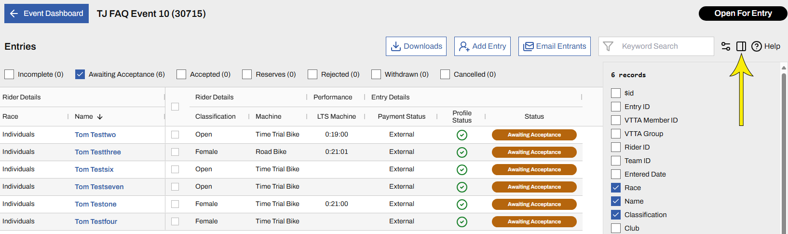Click the Entry Details column group header
This screenshot has width=788, height=234.
click(x=390, y=97)
